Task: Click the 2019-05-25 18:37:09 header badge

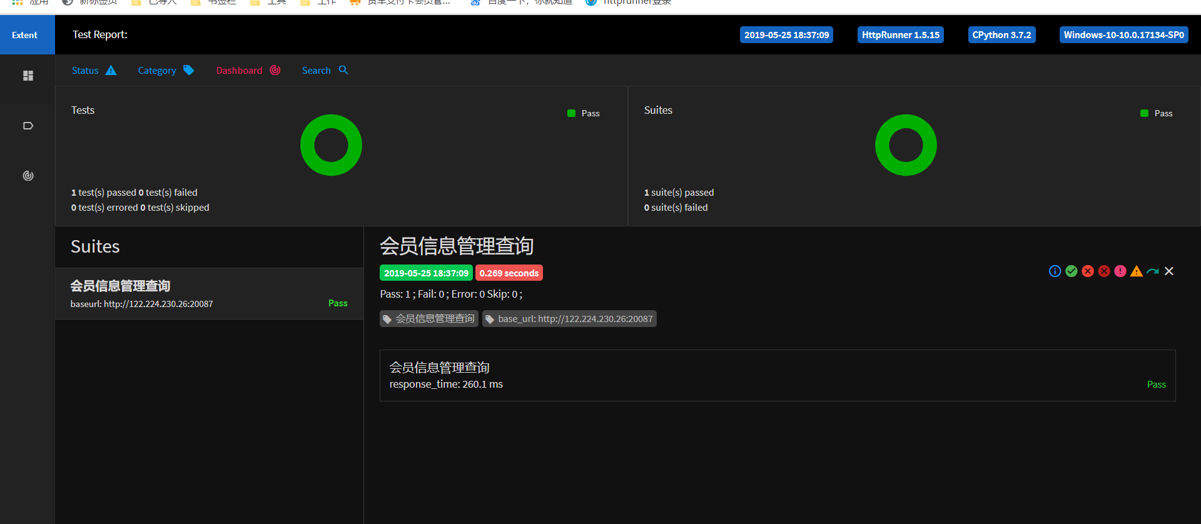Action: tap(786, 35)
